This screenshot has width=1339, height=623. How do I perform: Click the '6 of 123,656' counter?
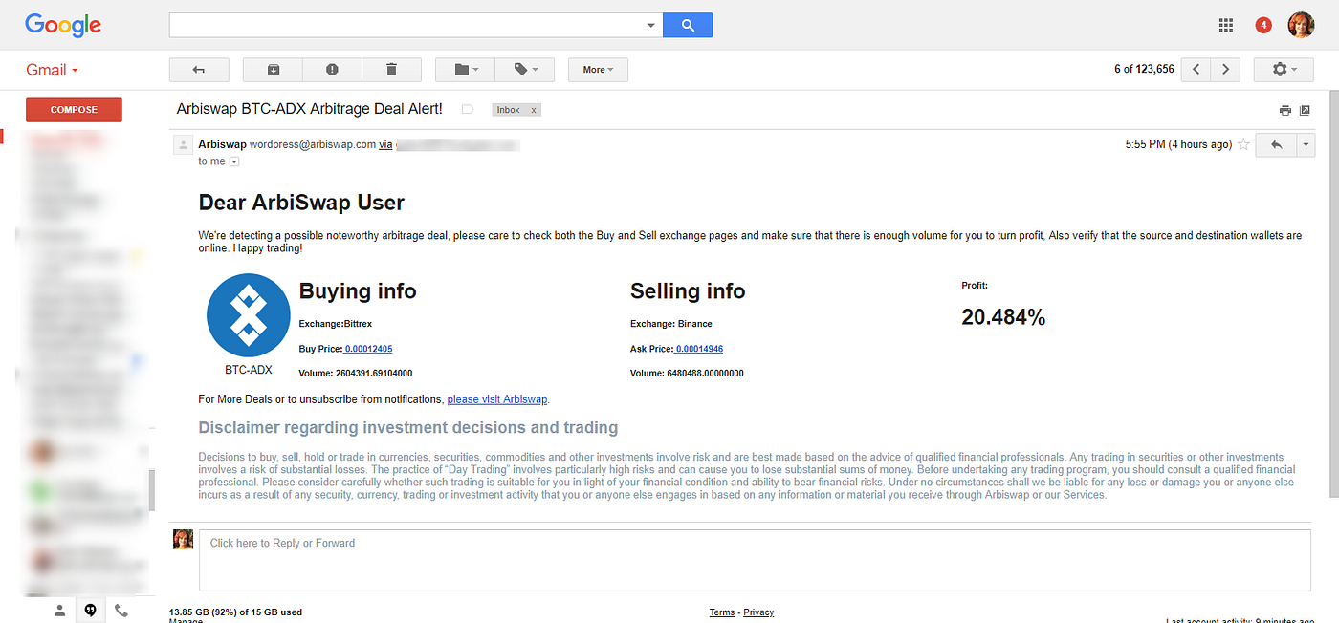click(1144, 70)
